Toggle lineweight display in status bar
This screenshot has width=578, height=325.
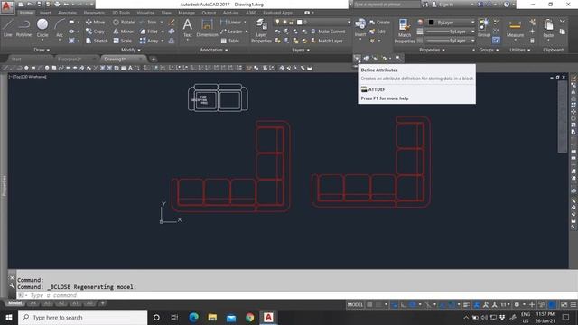[466, 304]
